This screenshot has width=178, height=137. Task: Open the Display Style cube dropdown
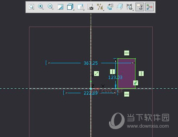point(70,7)
